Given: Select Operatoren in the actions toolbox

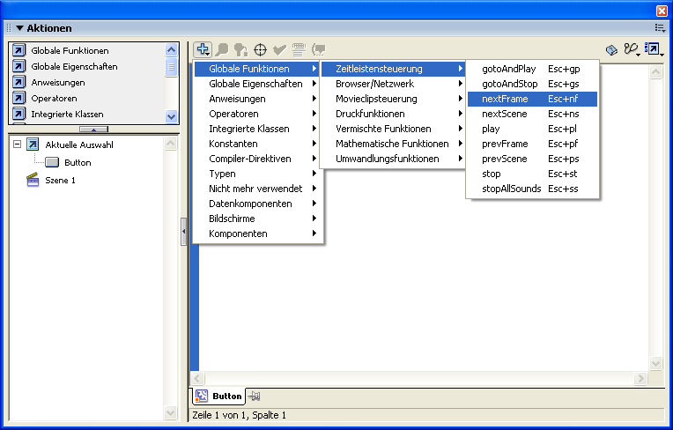Looking at the screenshot, I should point(54,98).
